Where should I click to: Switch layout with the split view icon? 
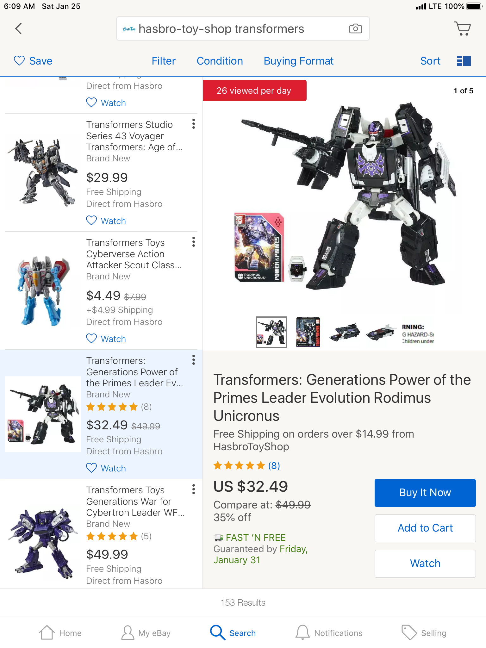[x=464, y=61]
